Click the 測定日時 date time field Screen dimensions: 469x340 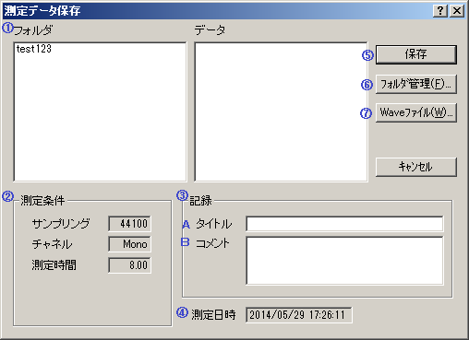tap(299, 315)
